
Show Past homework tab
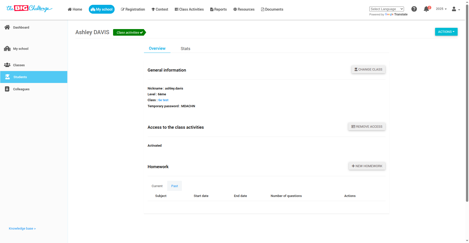pos(175,186)
